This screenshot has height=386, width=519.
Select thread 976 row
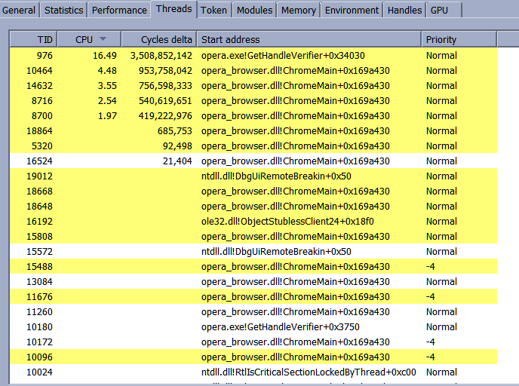(253, 55)
